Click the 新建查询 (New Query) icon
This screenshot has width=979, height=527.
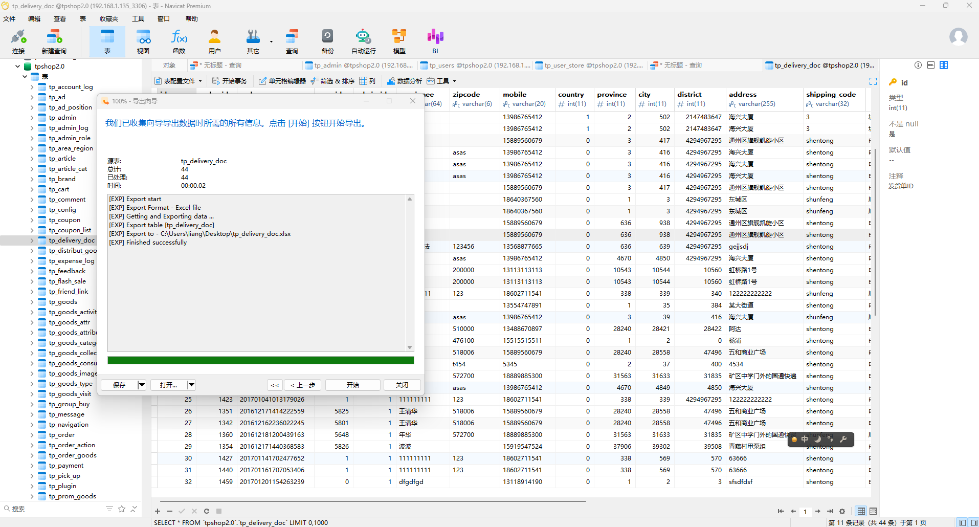[x=54, y=41]
